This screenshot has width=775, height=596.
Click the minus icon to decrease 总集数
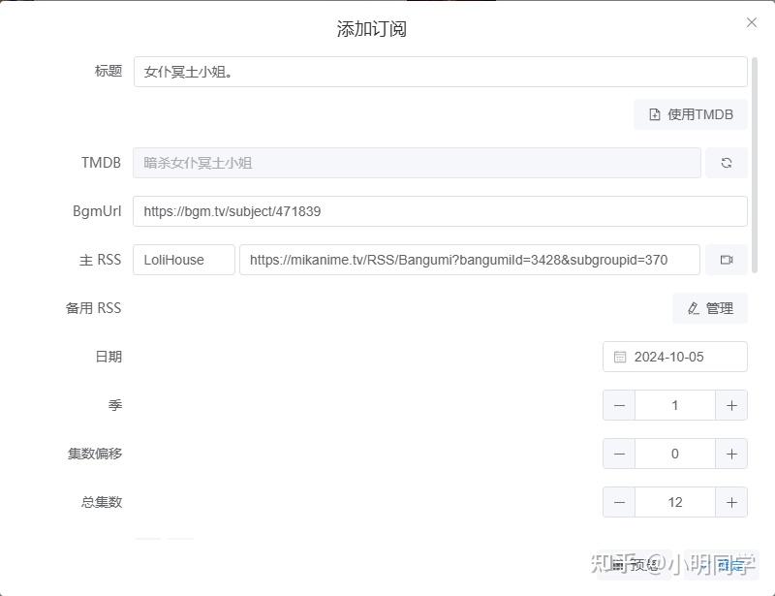point(619,502)
